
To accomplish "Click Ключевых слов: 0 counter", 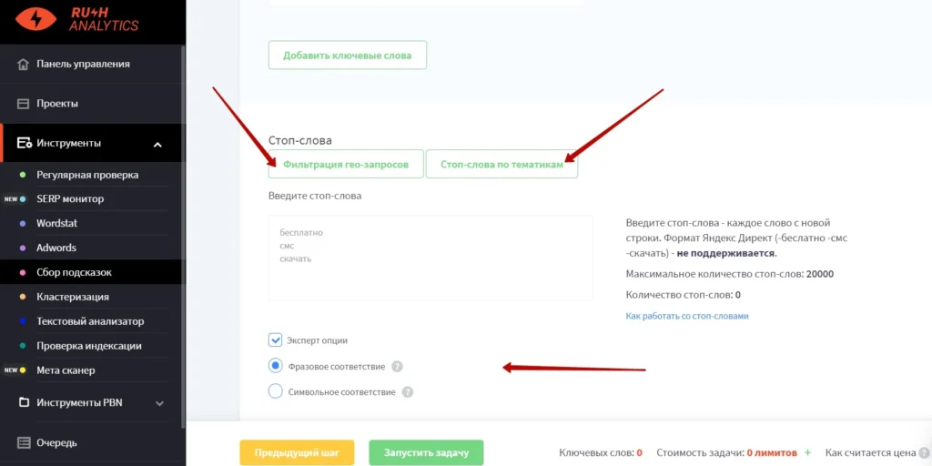I will (601, 452).
